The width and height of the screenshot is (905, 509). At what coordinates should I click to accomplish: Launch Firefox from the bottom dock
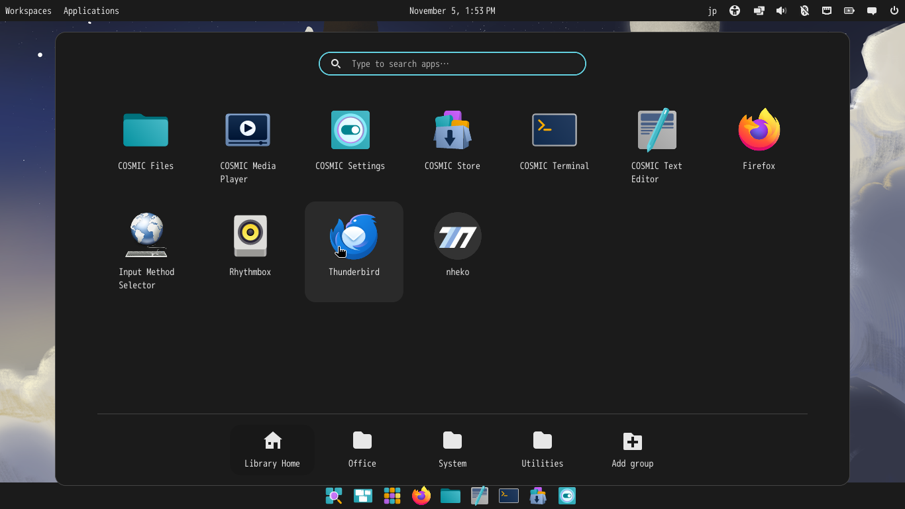(421, 496)
